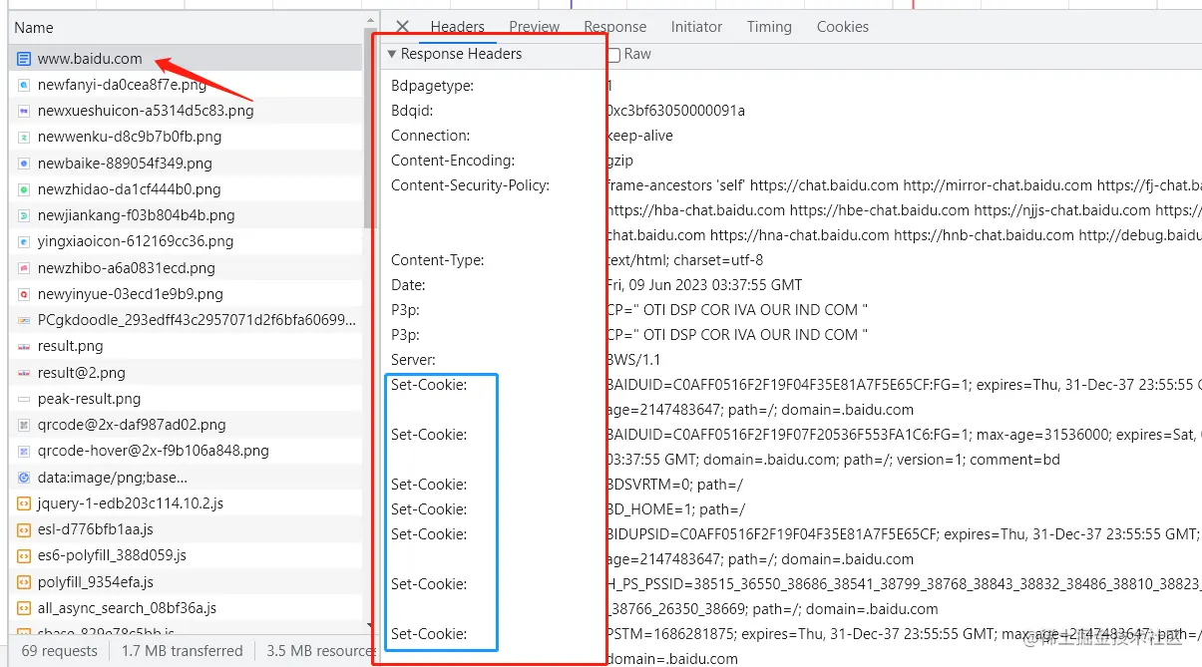
Task: Select the qrcode@2x-daf987ad02.png request
Action: (186, 425)
